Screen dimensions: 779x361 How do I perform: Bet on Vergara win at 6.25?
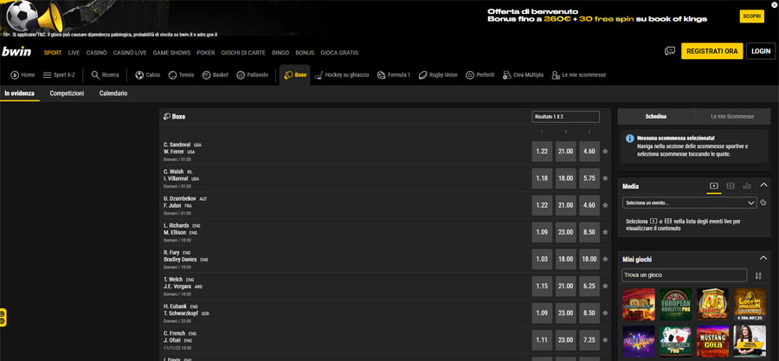click(589, 286)
